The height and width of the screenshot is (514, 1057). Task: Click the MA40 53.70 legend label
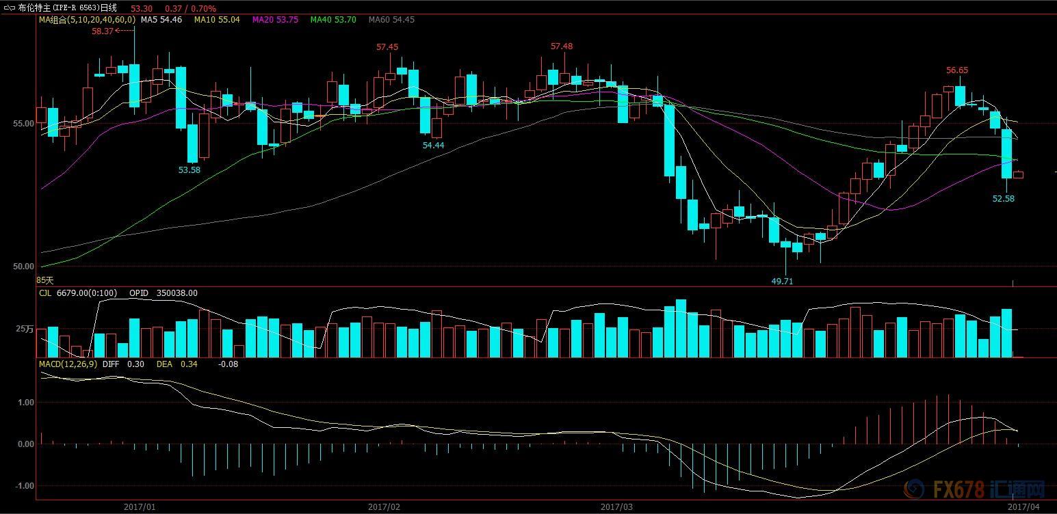pos(333,20)
